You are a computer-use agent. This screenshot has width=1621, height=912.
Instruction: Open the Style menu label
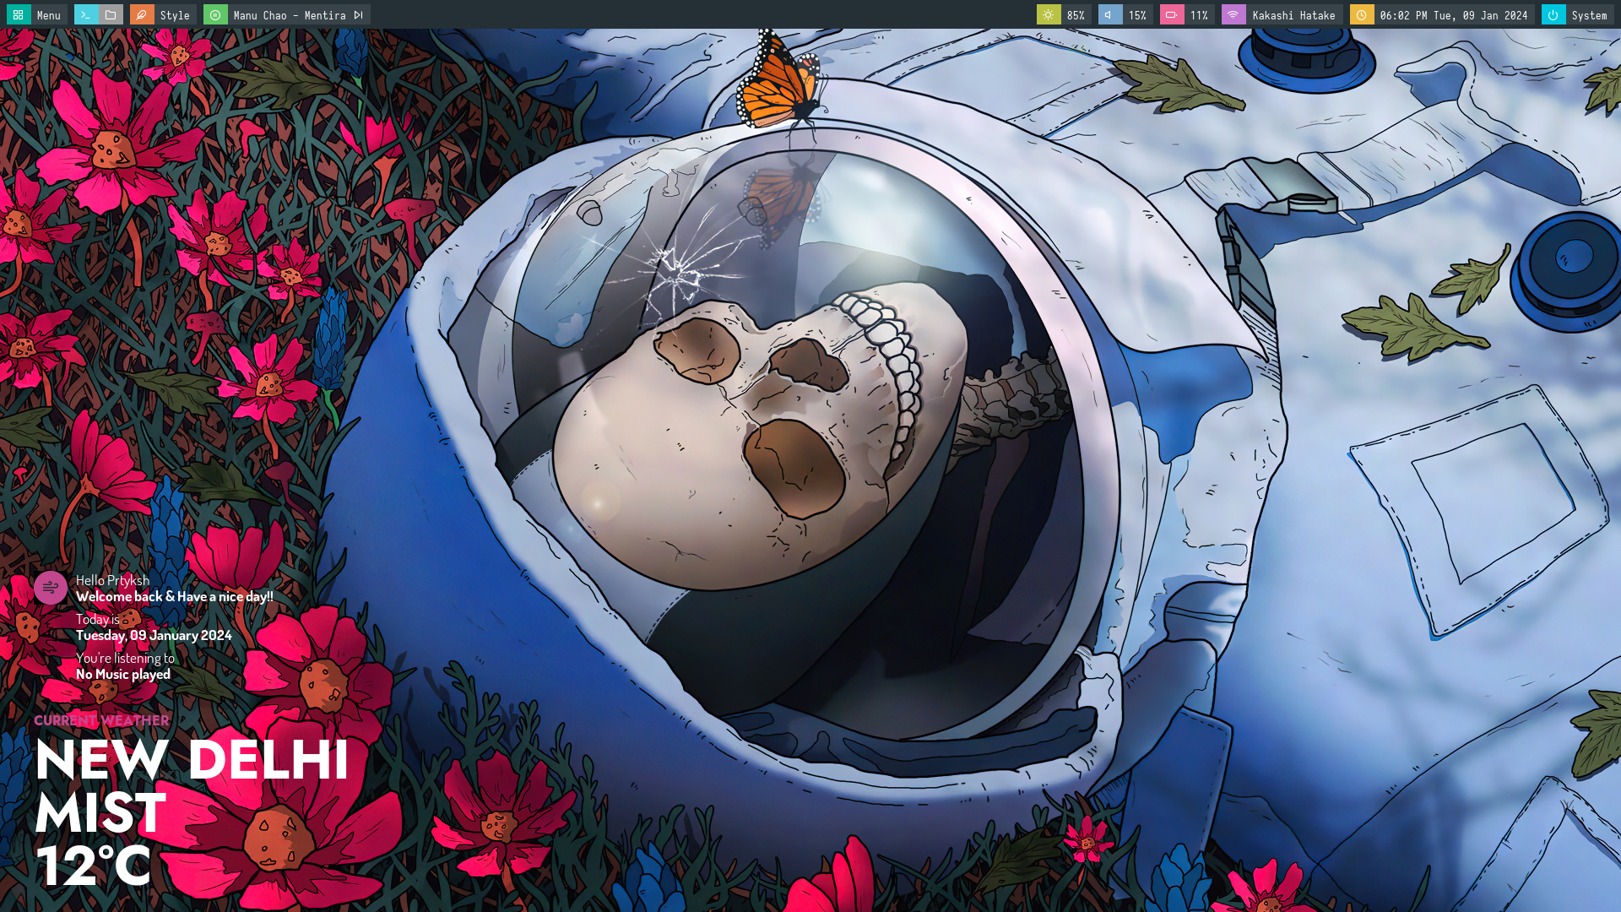(175, 15)
